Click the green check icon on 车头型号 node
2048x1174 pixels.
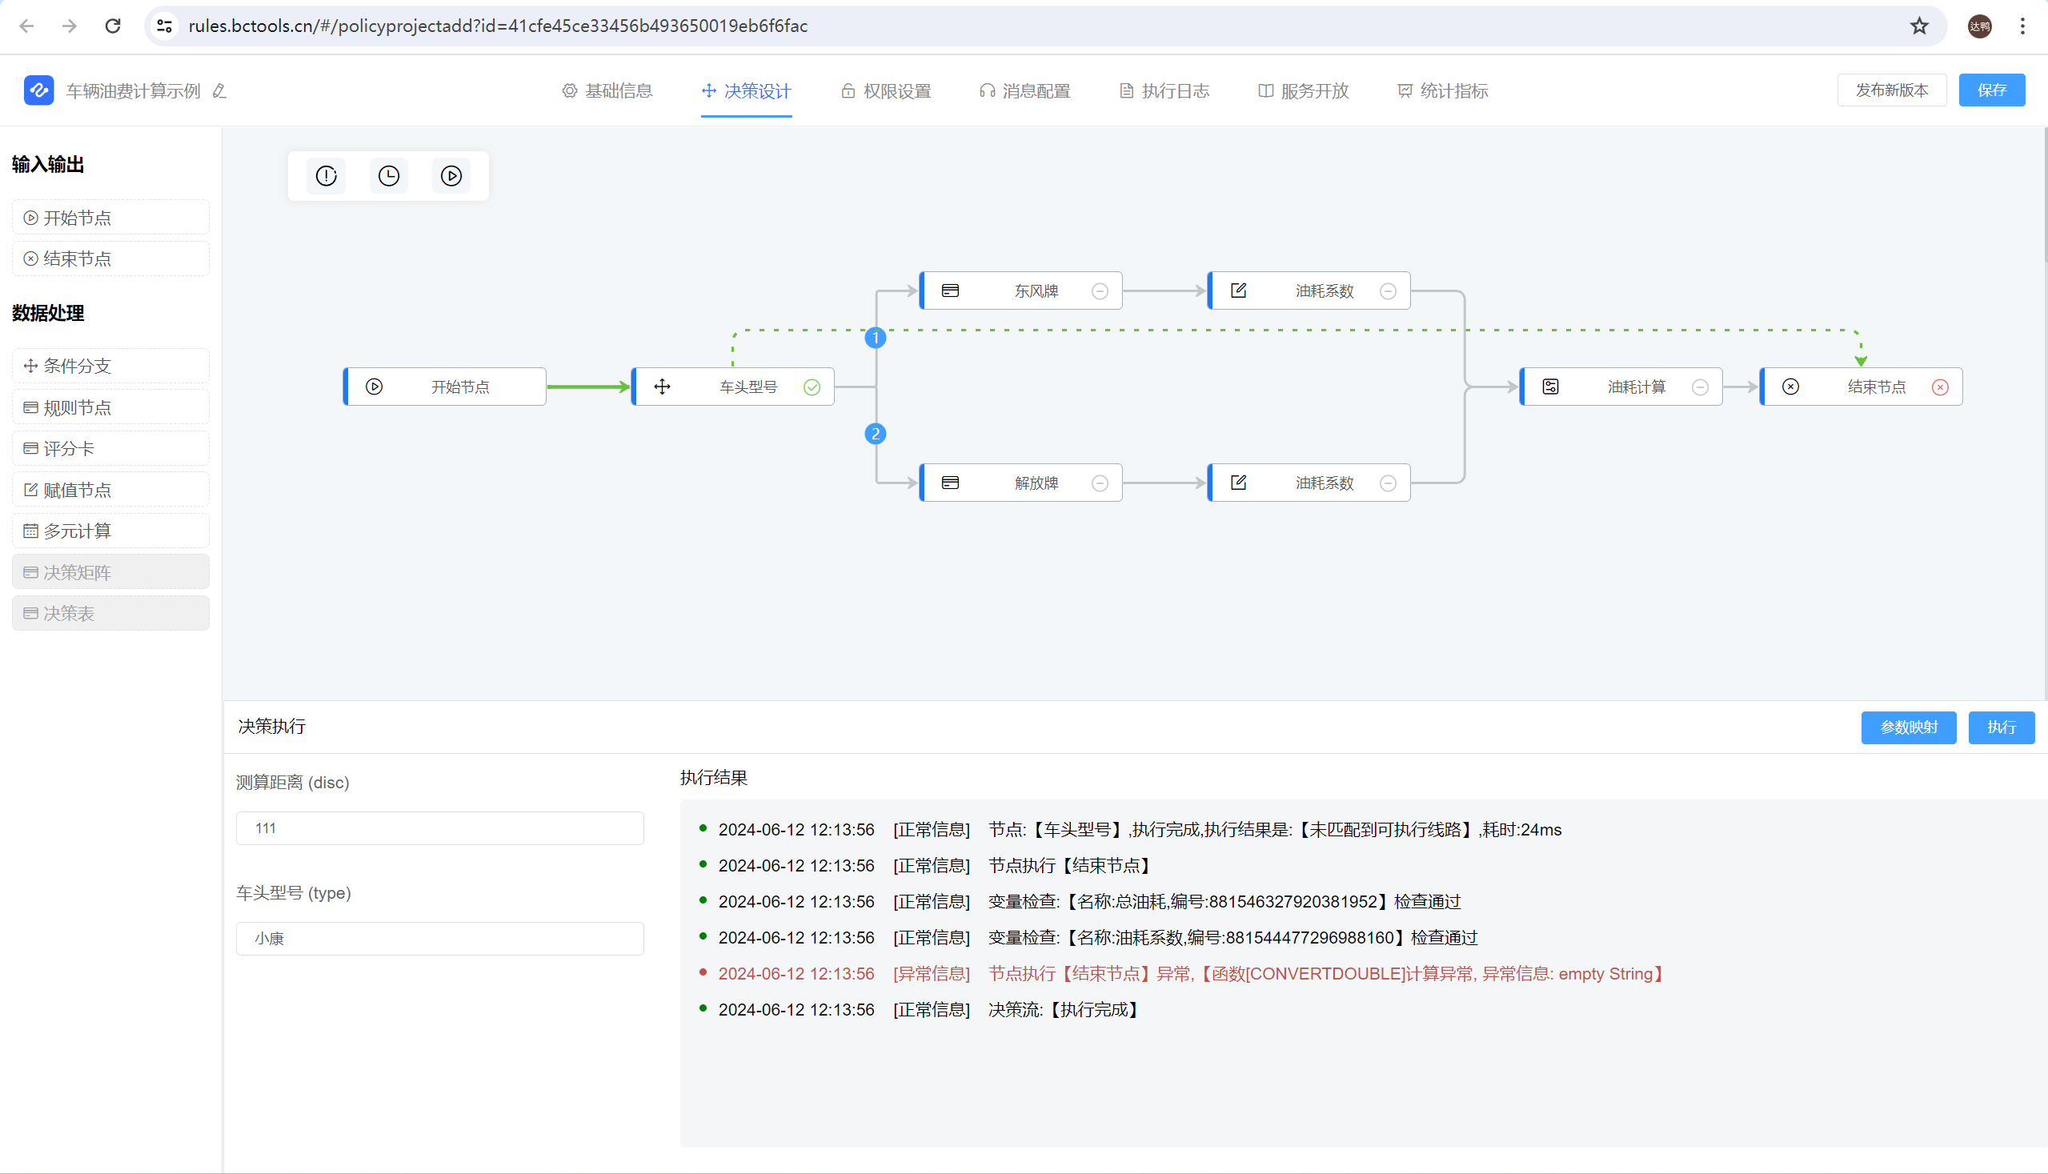(812, 387)
